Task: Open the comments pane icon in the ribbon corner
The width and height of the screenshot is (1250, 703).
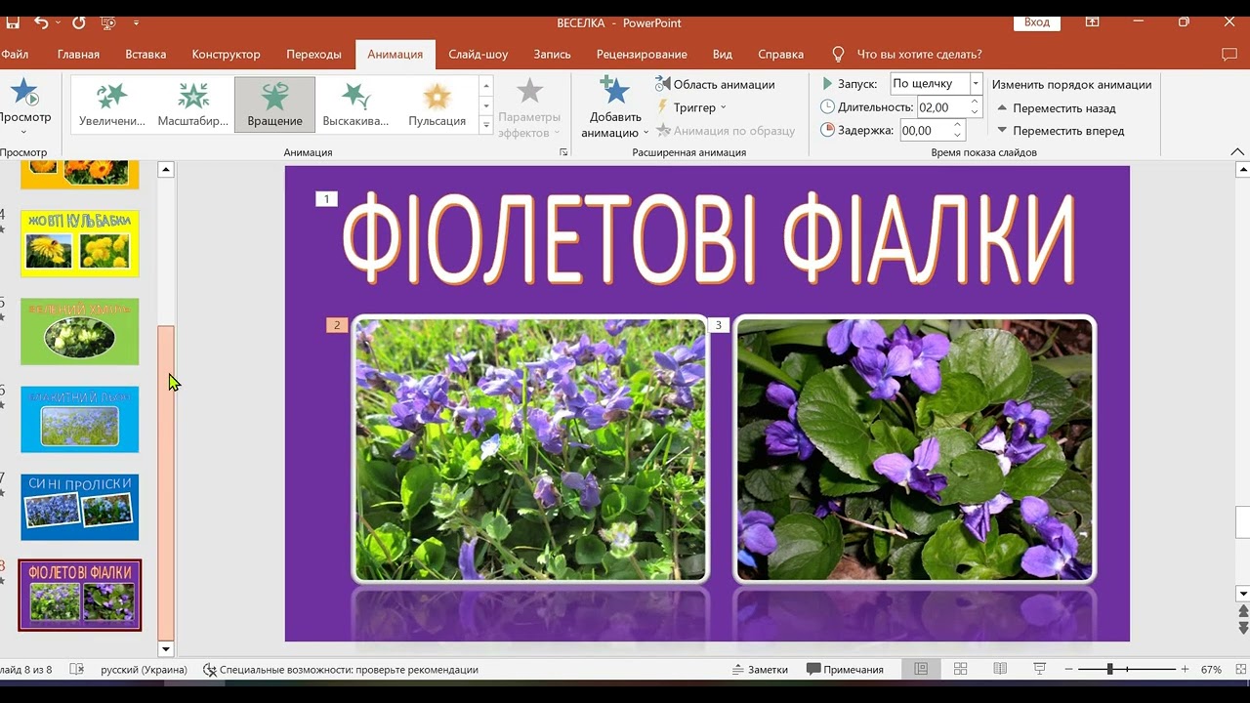Action: pyautogui.click(x=1229, y=55)
